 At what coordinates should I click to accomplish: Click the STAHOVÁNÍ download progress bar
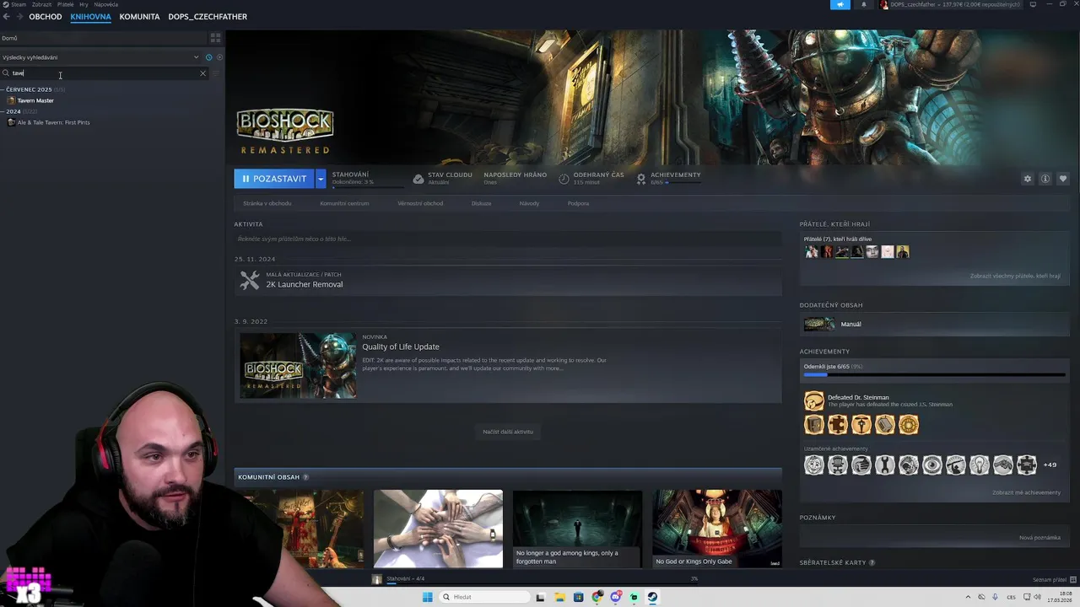[x=366, y=187]
